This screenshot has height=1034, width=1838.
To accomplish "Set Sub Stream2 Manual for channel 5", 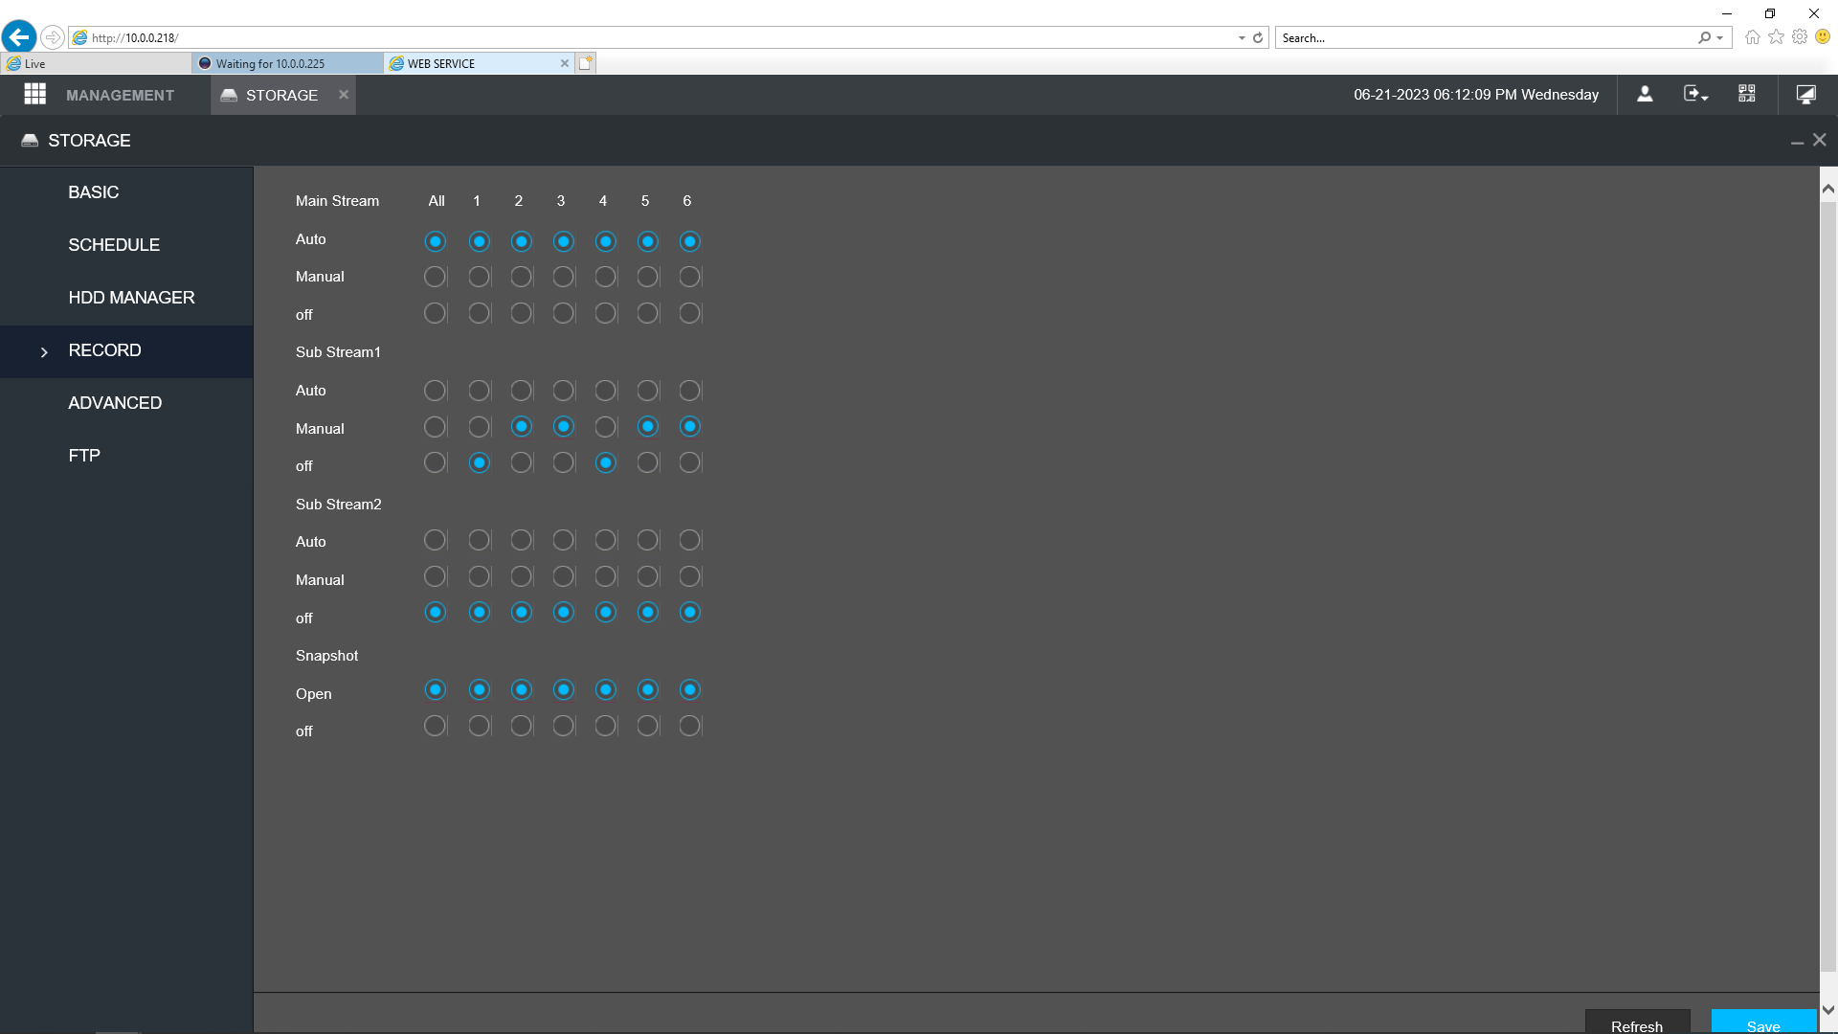I will 648,576.
